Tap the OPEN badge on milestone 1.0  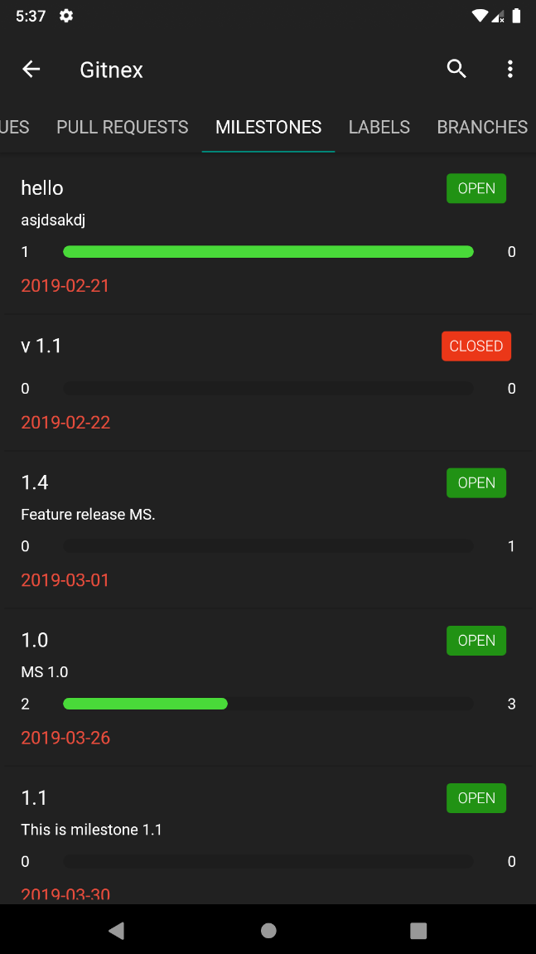tap(476, 640)
